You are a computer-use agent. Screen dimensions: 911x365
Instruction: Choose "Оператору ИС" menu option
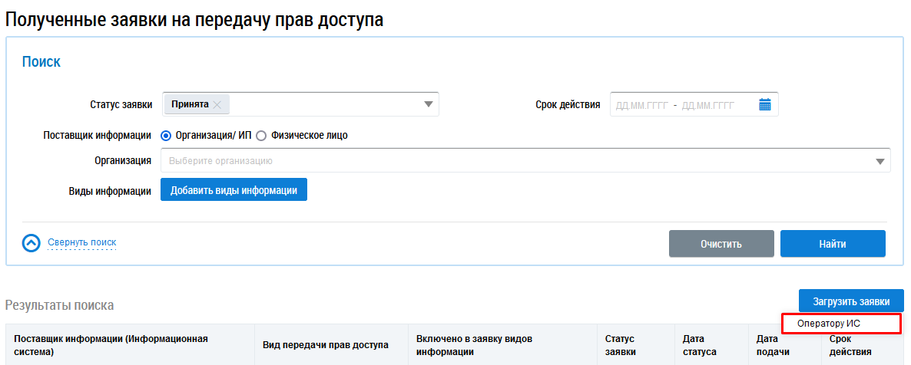point(840,324)
